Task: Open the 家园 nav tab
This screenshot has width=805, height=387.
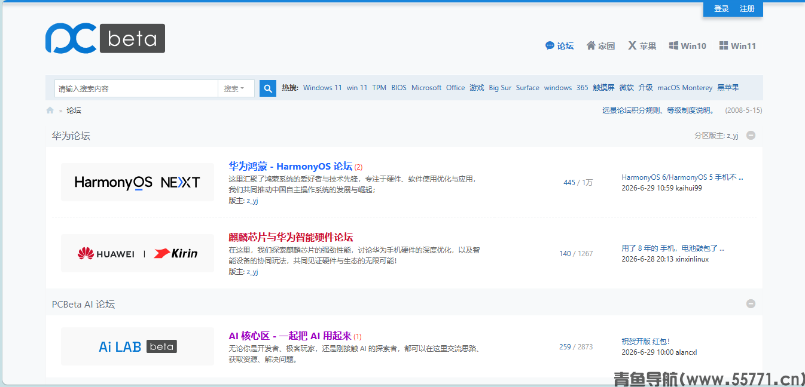Action: (x=600, y=46)
